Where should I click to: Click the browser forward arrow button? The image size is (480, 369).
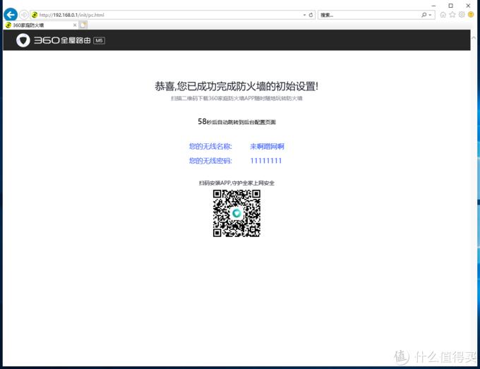23,15
